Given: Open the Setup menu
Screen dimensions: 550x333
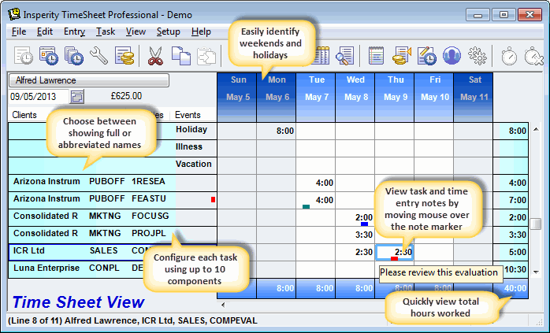Looking at the screenshot, I should (169, 31).
